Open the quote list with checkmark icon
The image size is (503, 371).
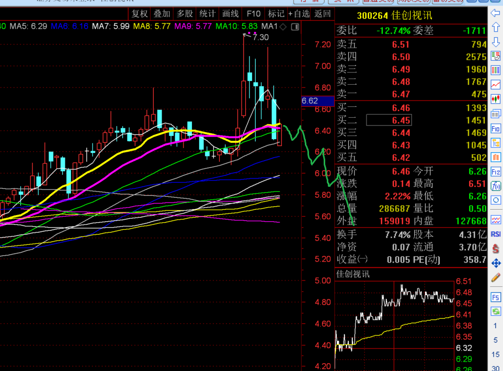click(496, 56)
